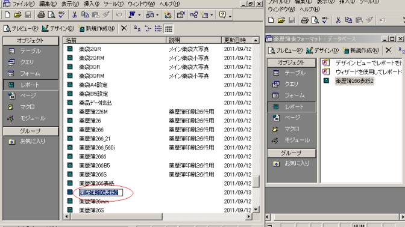Open the Help question mark toolbar icon
The width and height of the screenshot is (405, 227).
pyautogui.click(x=222, y=14)
